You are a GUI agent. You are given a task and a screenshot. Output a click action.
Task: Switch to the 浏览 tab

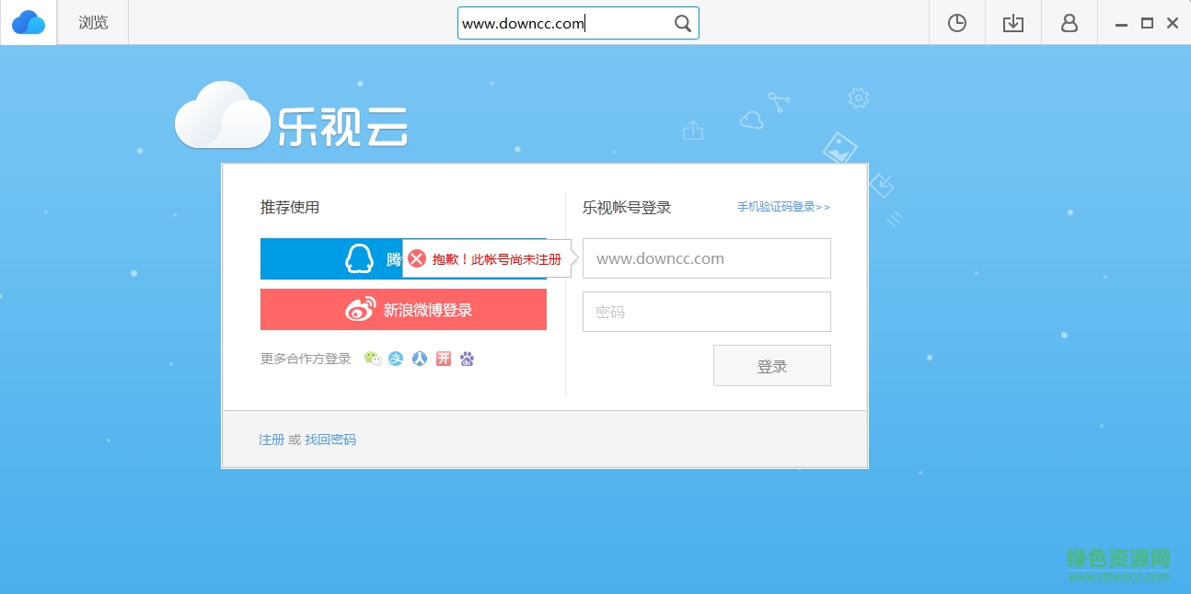[x=91, y=22]
